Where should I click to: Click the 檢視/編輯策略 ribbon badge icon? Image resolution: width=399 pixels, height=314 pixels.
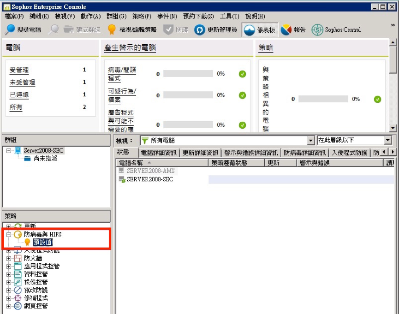[x=112, y=30]
